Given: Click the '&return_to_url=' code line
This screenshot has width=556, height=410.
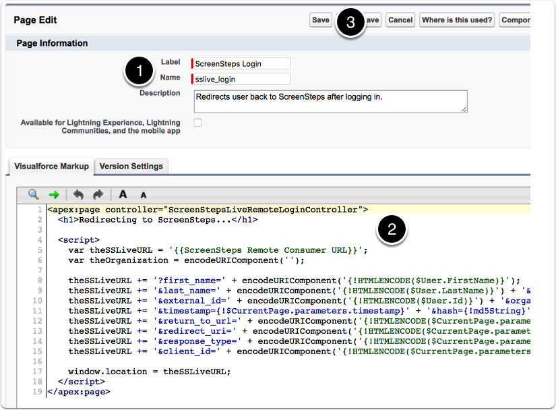Looking at the screenshot, I should pos(299,321).
